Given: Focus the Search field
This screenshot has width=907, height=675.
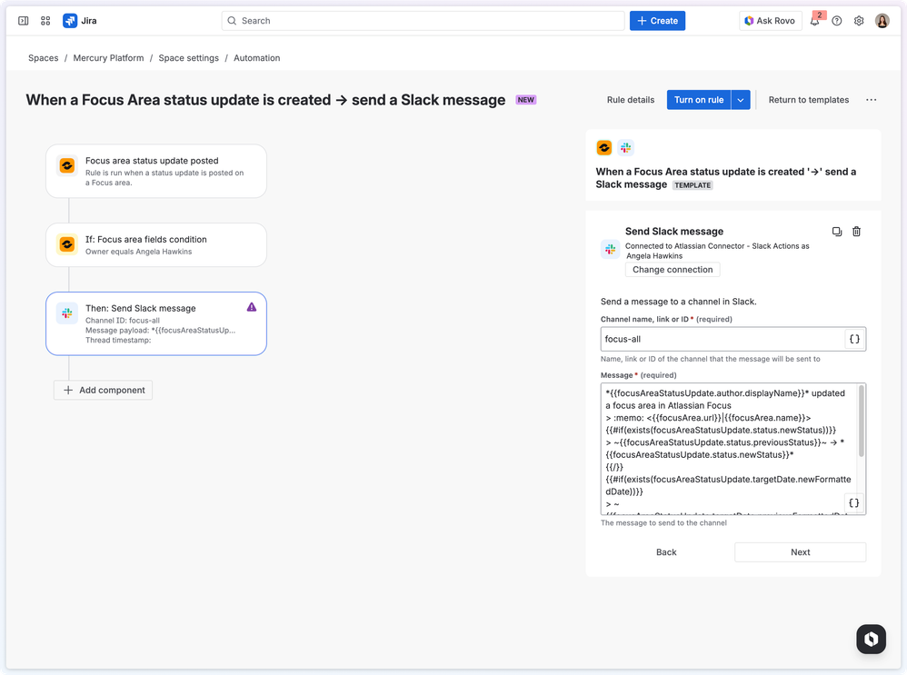Looking at the screenshot, I should [423, 21].
